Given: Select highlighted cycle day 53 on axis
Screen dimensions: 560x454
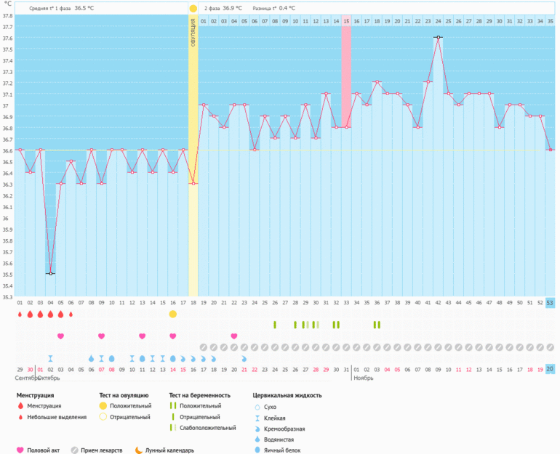Looking at the screenshot, I should pos(550,302).
